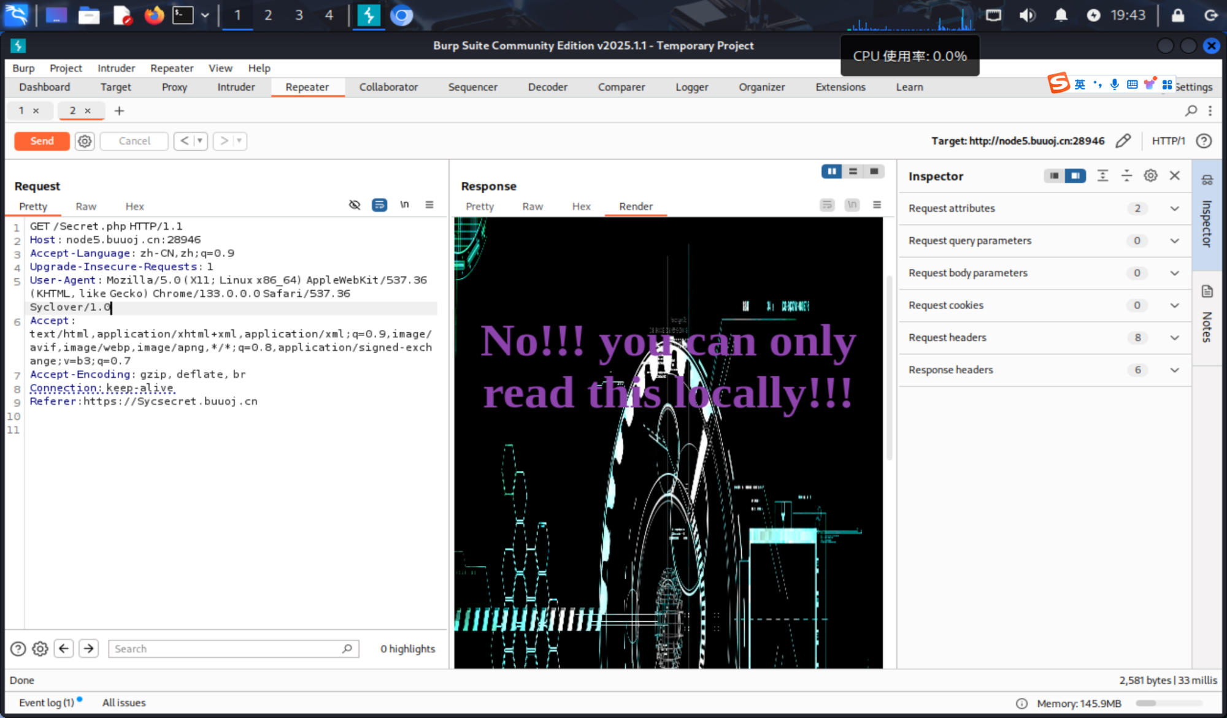Viewport: 1227px width, 718px height.
Task: Click the response vertical scrollbar
Action: click(x=890, y=368)
